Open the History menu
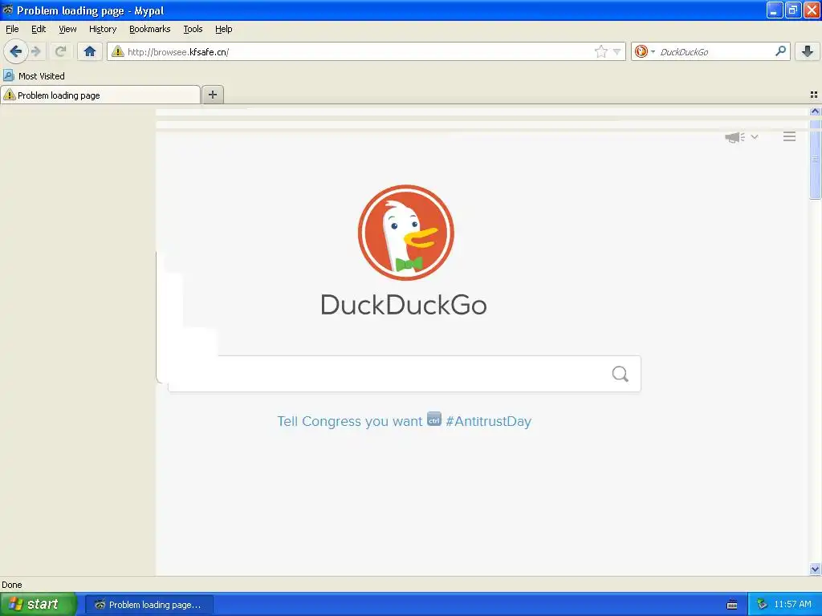Image resolution: width=822 pixels, height=616 pixels. [x=102, y=29]
